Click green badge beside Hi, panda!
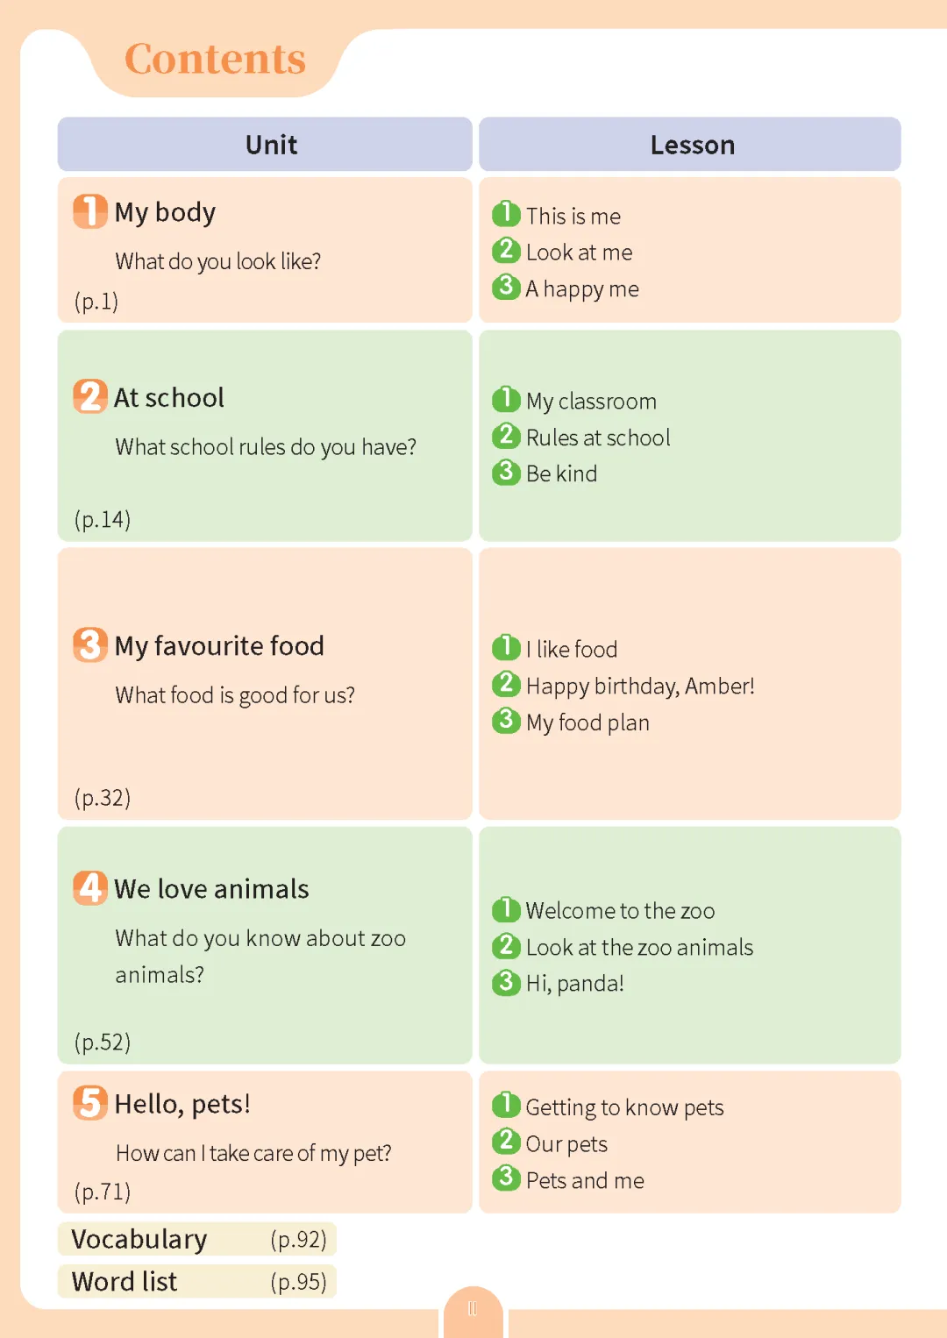The width and height of the screenshot is (947, 1338). (x=506, y=981)
